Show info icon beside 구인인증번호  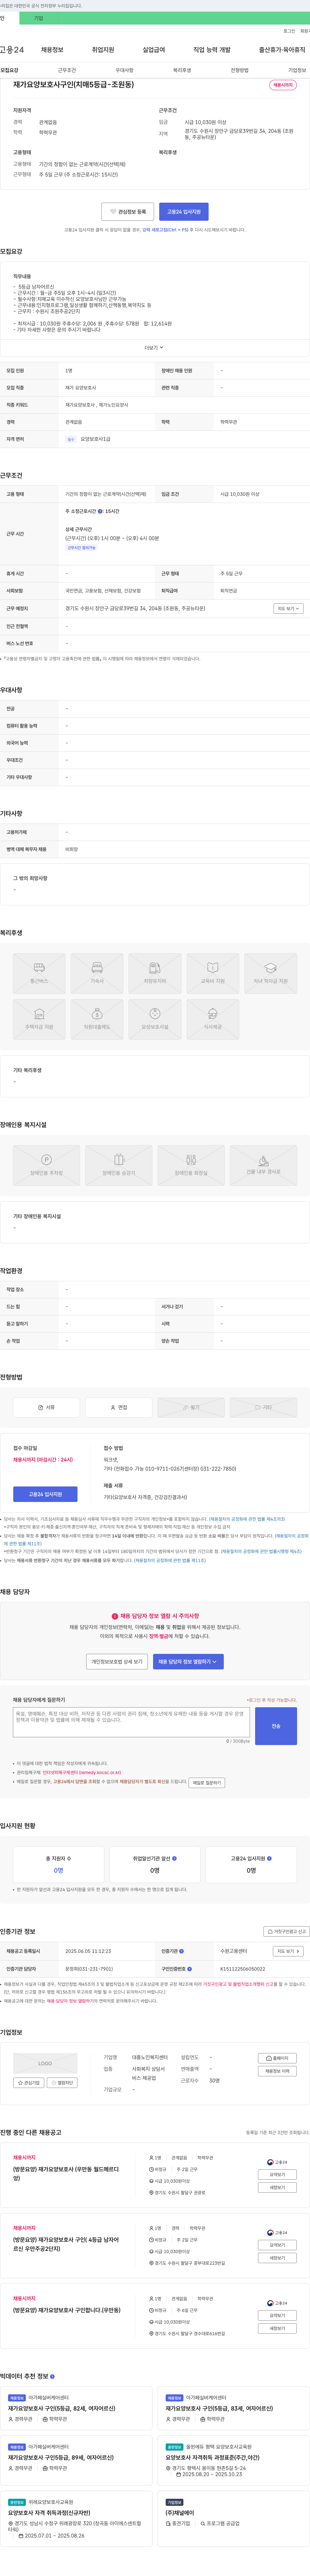[x=189, y=1969]
